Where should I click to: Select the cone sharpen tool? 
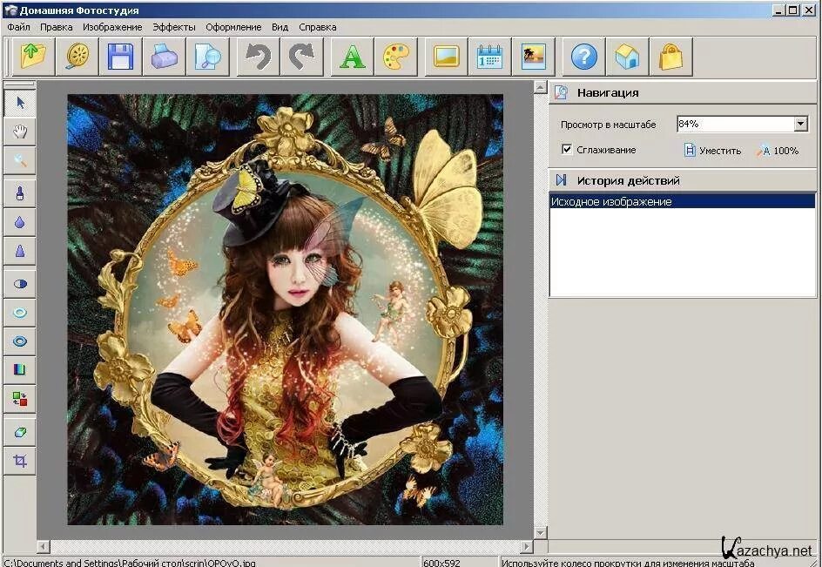click(20, 251)
